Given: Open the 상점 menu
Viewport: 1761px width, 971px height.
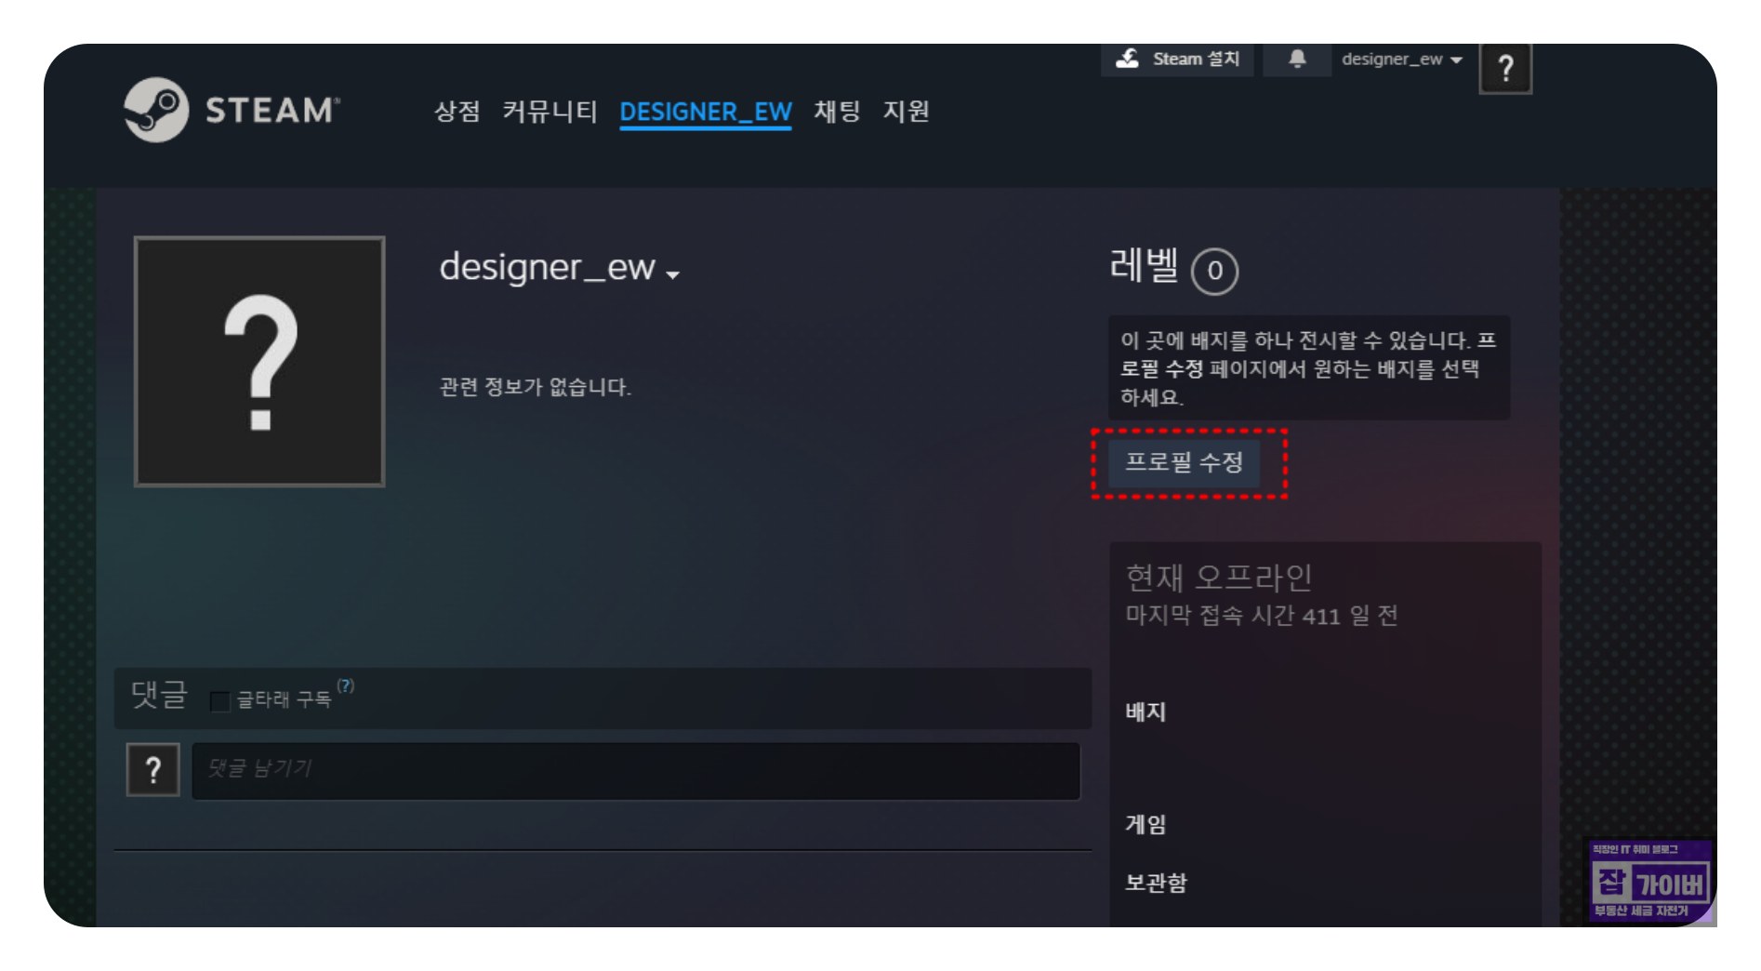Looking at the screenshot, I should [x=457, y=112].
